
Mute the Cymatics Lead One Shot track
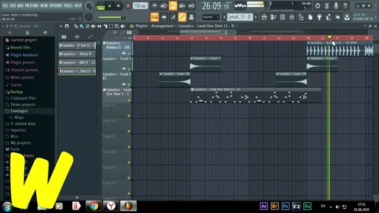point(129,100)
